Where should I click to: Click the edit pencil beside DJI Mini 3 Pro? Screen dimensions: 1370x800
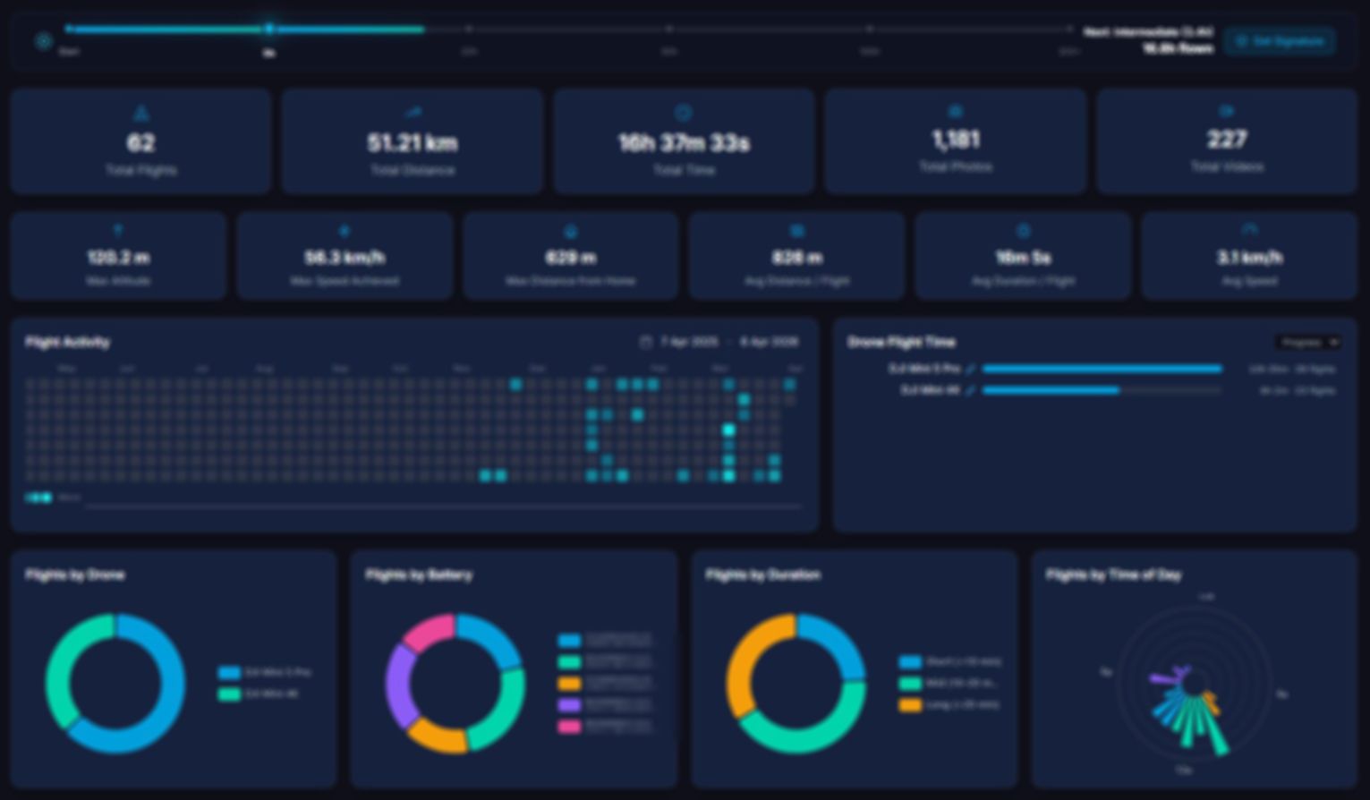pos(972,368)
